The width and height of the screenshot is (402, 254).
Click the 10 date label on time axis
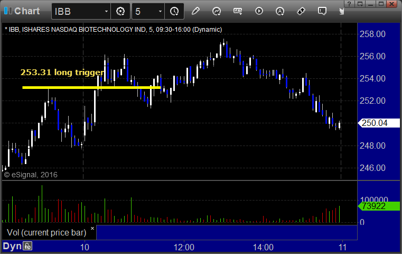(85, 247)
